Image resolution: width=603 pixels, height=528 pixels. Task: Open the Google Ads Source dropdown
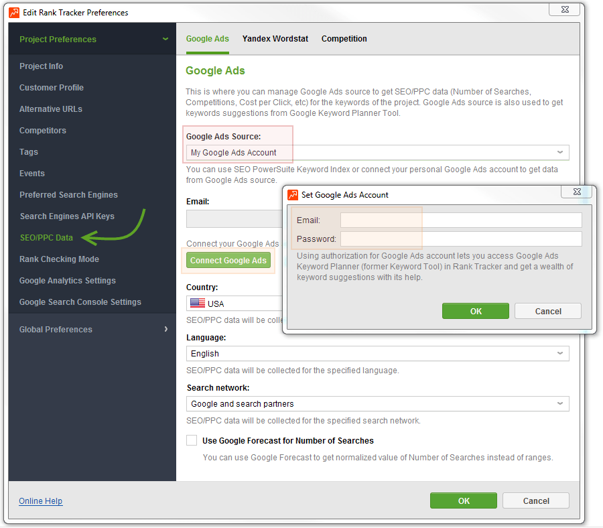tap(377, 152)
